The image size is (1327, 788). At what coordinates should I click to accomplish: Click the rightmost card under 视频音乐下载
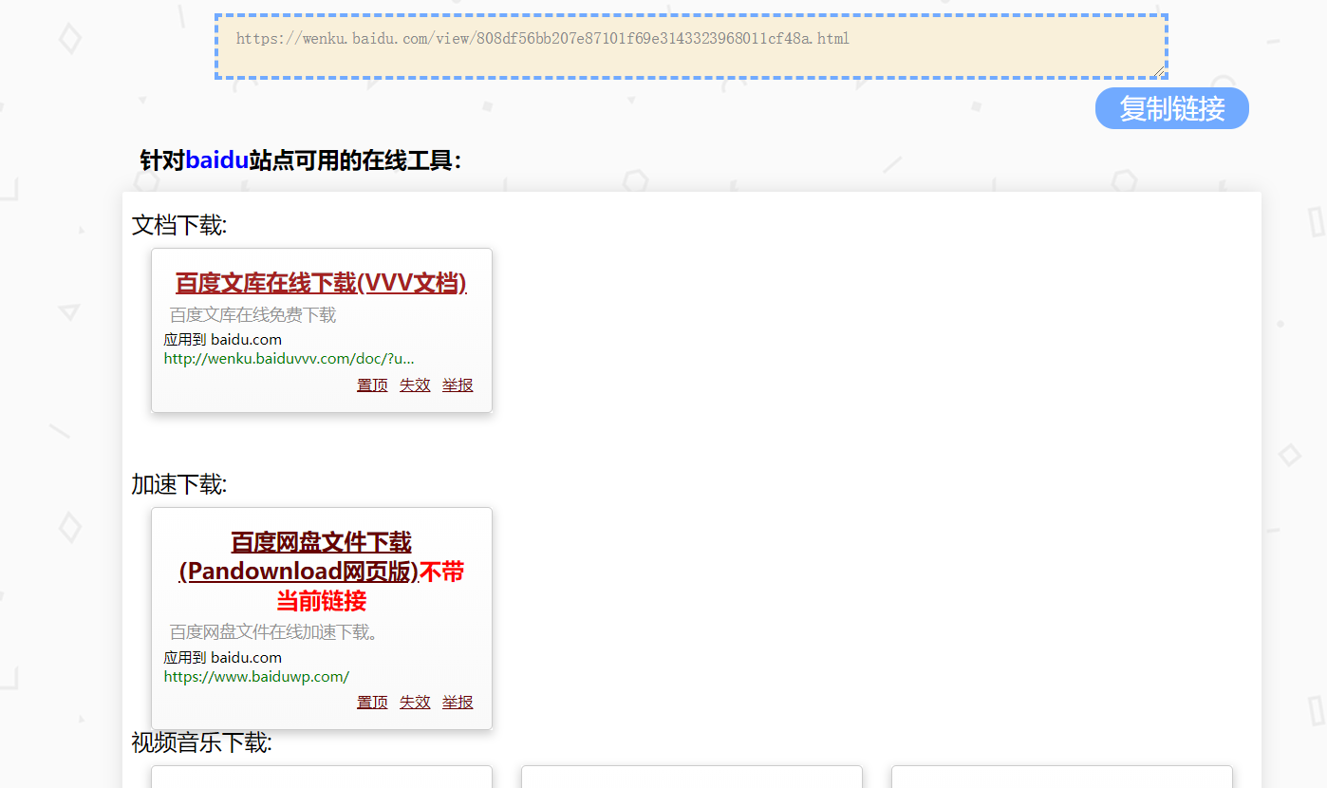coord(1061,780)
